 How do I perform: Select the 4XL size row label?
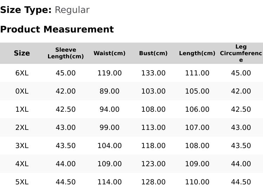(x=22, y=164)
